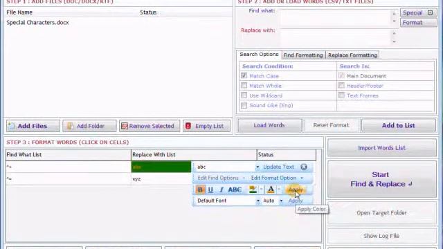Screen dimensions: 443x249
Task: Reset Format button
Action: (x=331, y=125)
